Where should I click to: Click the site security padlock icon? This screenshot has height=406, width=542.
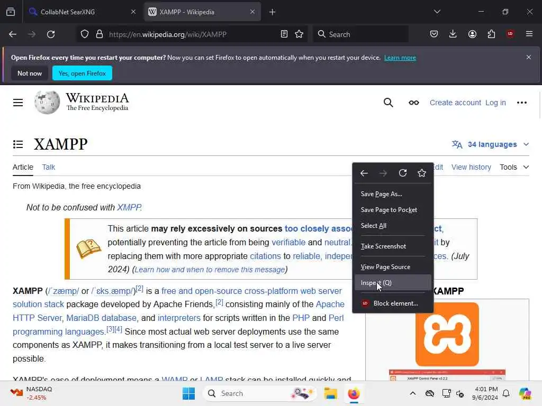pyautogui.click(x=100, y=34)
